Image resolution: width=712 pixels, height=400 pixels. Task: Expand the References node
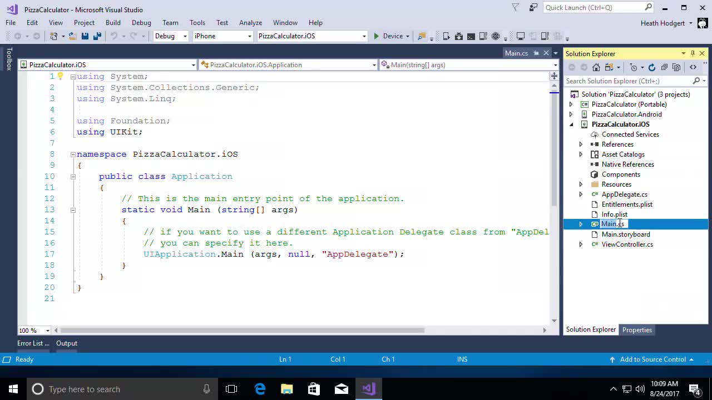click(x=581, y=144)
